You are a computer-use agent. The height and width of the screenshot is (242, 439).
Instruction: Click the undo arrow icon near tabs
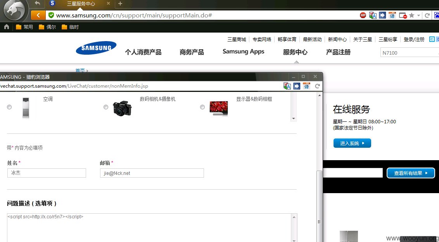coord(38,3)
